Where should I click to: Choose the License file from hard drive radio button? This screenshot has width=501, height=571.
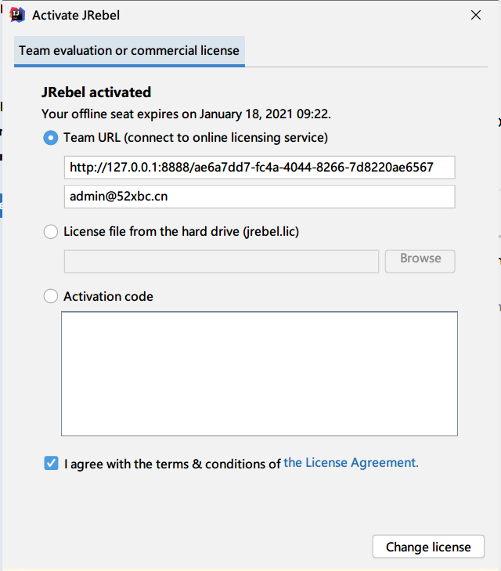pos(51,232)
